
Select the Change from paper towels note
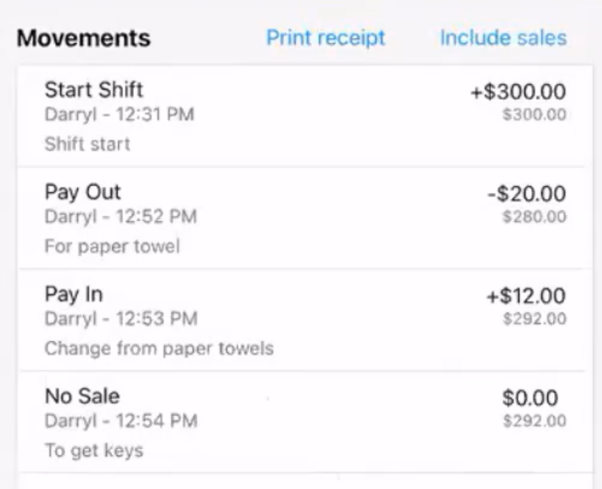pyautogui.click(x=159, y=348)
